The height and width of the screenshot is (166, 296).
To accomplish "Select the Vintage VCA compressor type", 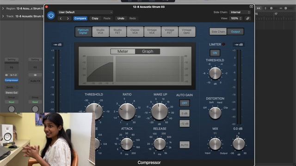I will tap(152, 31).
